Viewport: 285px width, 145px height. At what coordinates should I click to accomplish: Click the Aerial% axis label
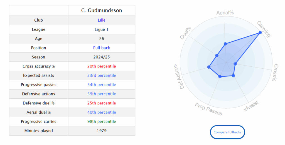pyautogui.click(x=225, y=13)
